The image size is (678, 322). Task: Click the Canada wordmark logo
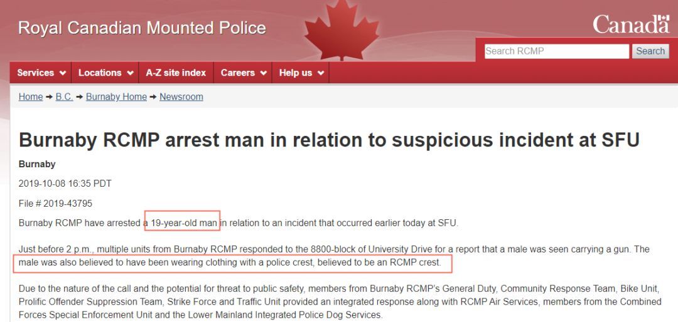631,24
